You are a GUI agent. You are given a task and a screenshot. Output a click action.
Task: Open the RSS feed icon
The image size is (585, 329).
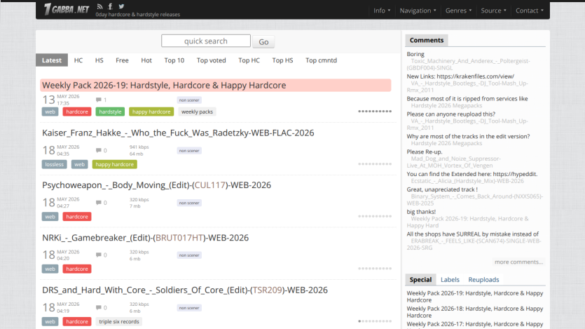pyautogui.click(x=99, y=6)
